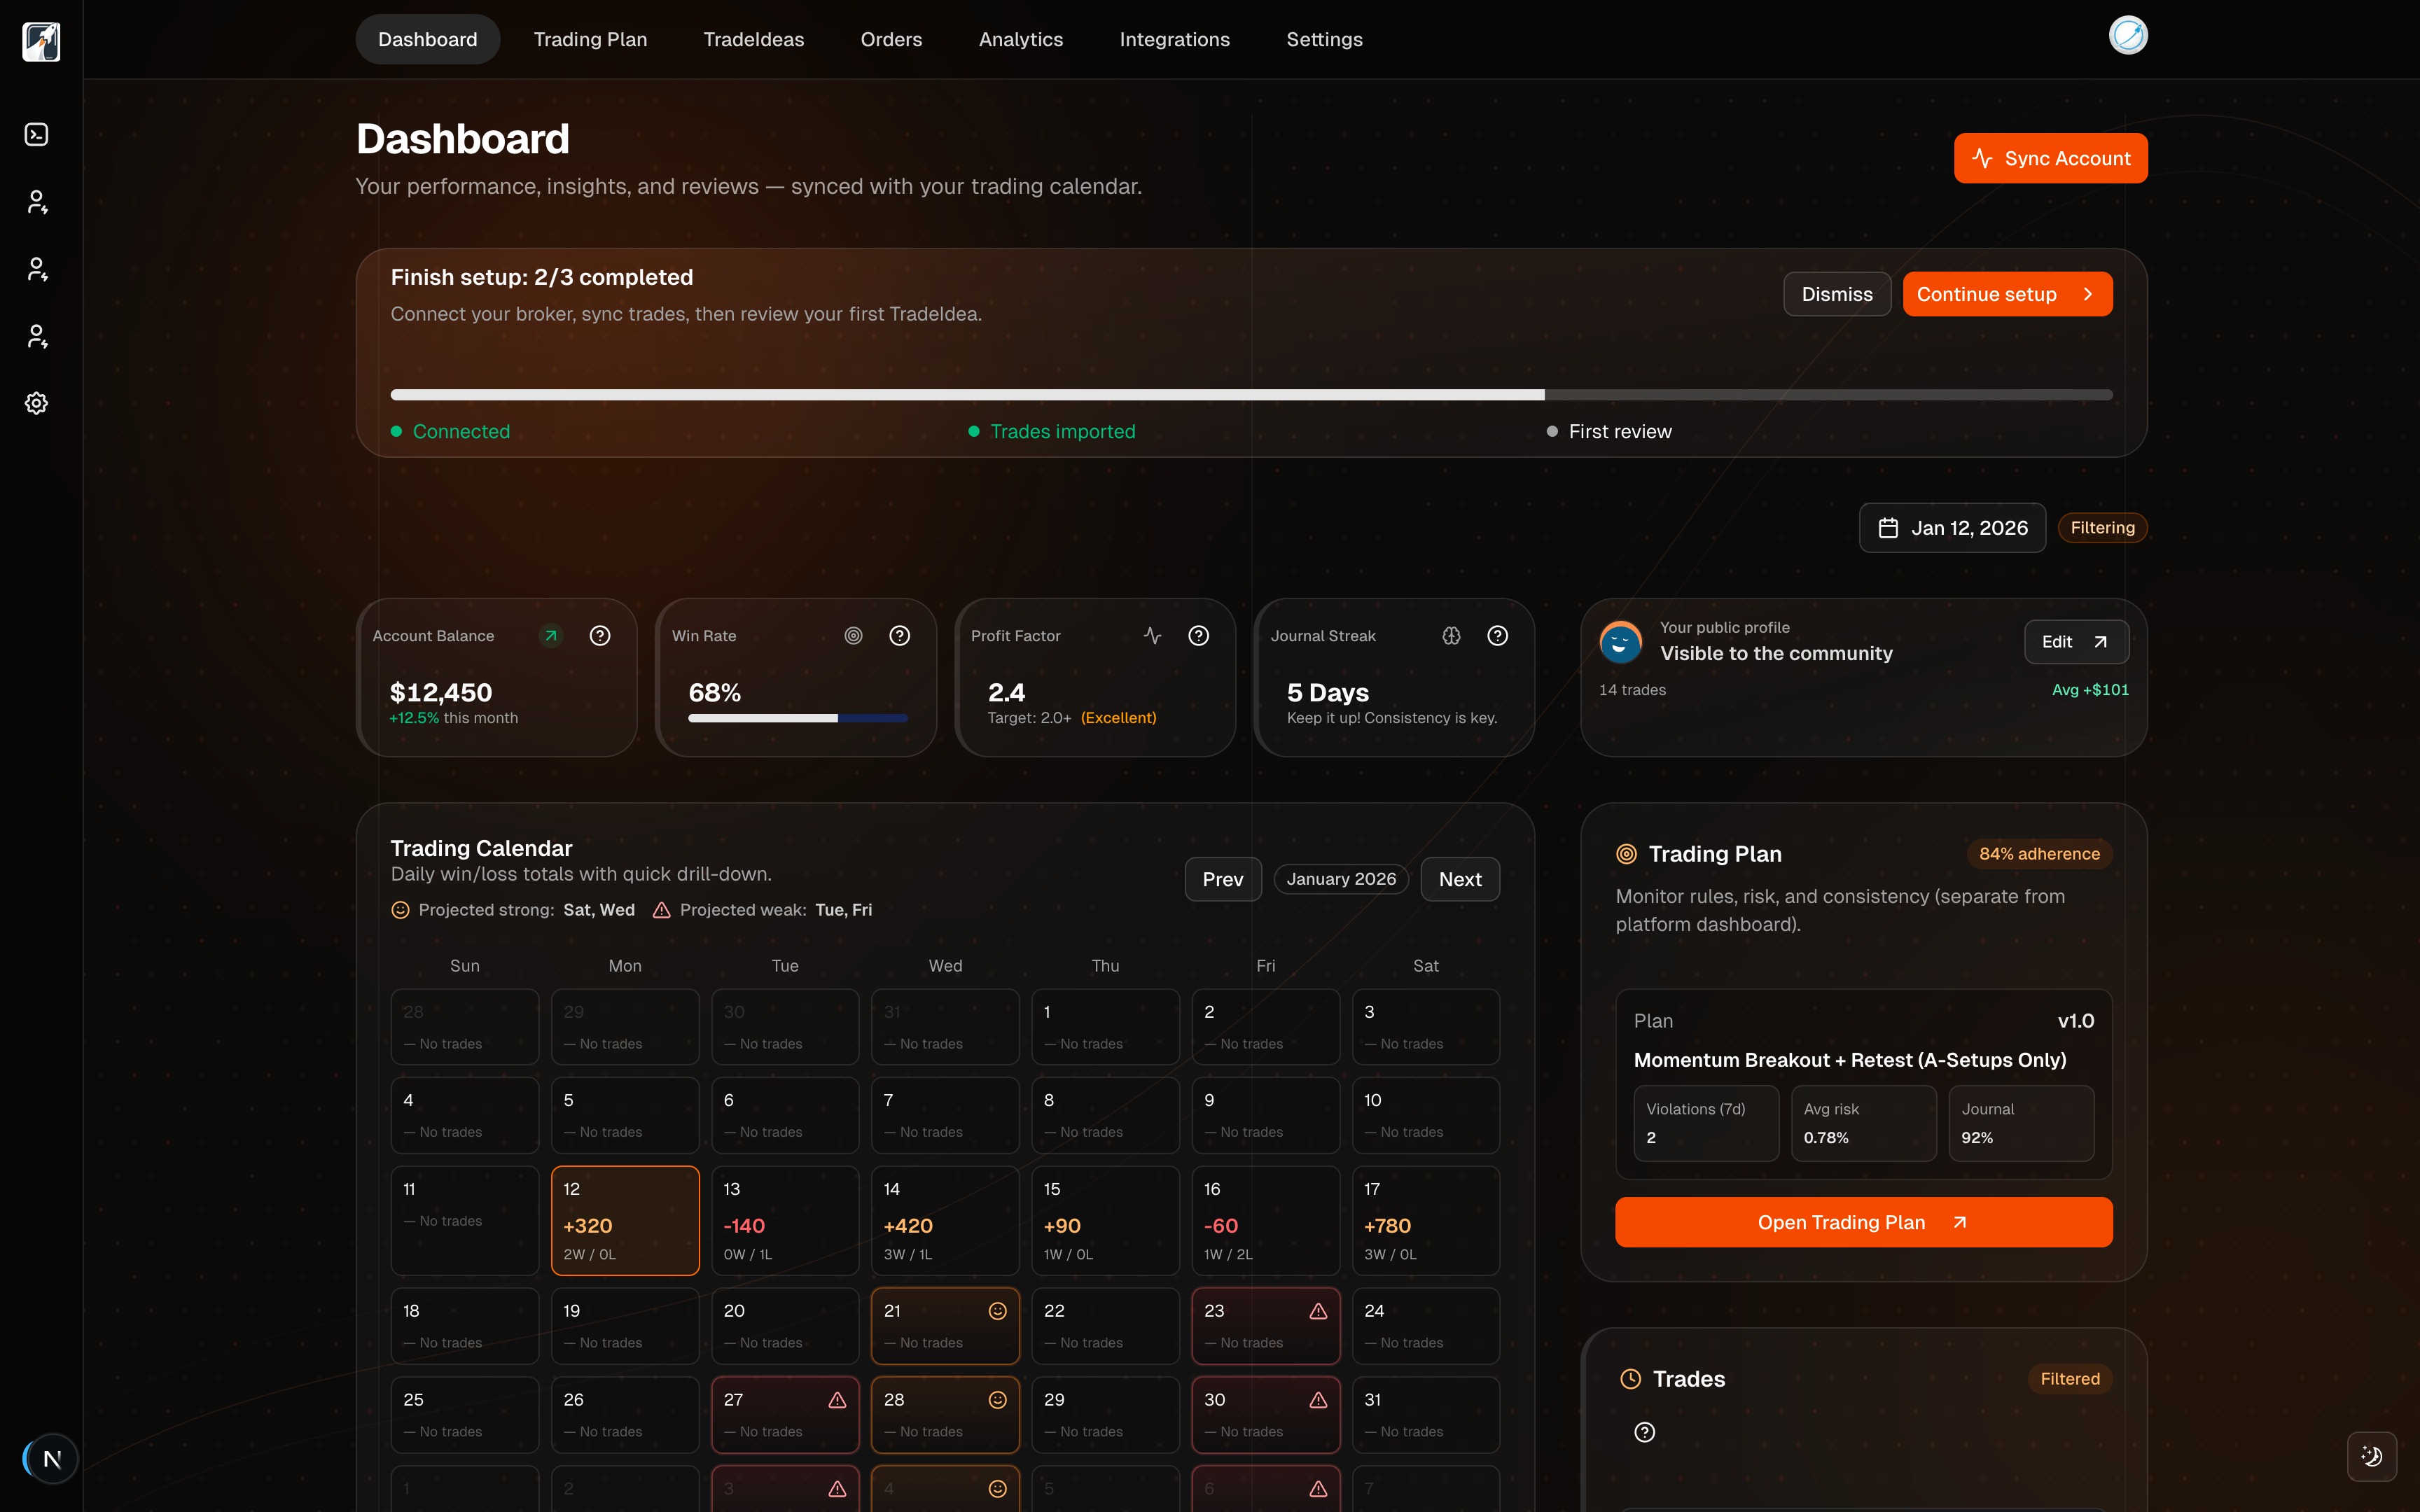
Task: Select calendar day 17 with +780
Action: pos(1425,1220)
